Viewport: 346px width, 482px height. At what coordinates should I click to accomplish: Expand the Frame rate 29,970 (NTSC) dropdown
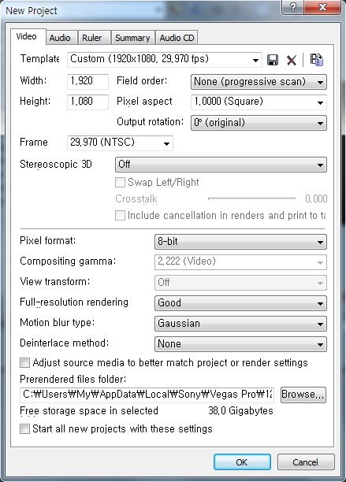tap(120, 143)
